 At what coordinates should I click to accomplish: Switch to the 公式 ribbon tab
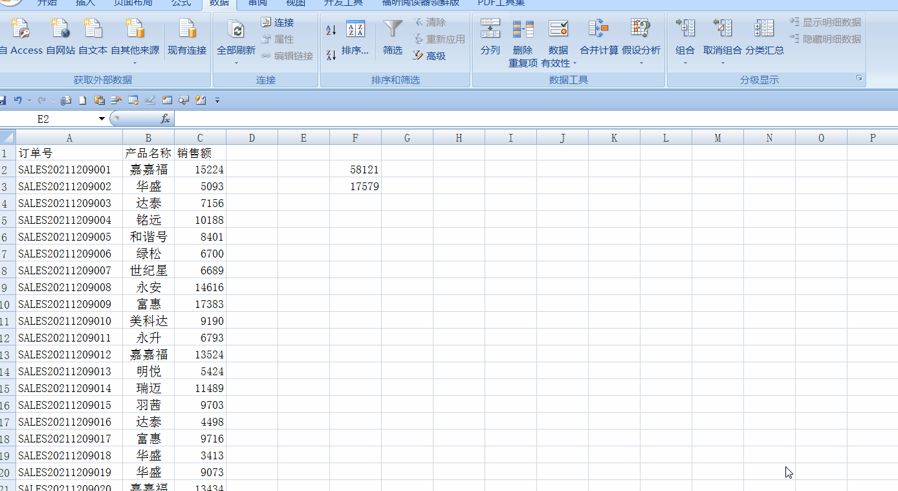click(181, 3)
